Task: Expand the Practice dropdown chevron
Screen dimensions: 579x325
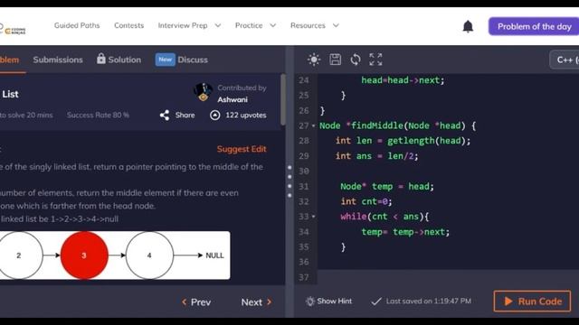Action: [x=273, y=25]
